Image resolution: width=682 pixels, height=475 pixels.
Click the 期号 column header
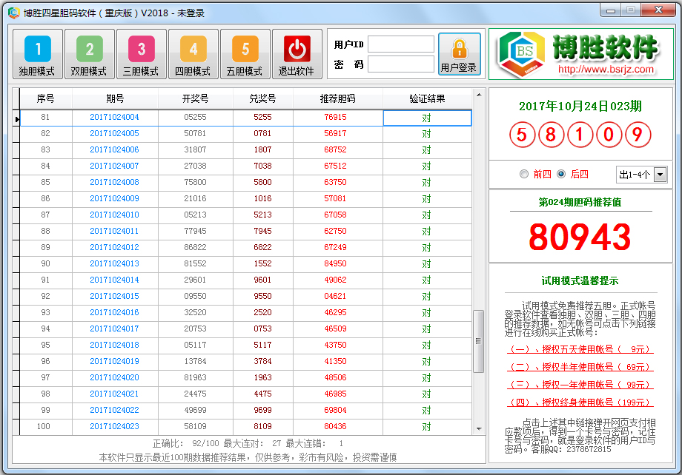point(115,98)
